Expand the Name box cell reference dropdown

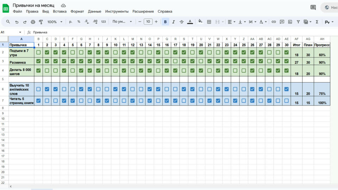(x=20, y=32)
